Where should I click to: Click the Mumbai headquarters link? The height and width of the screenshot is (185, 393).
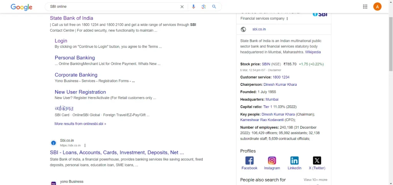coord(272,100)
